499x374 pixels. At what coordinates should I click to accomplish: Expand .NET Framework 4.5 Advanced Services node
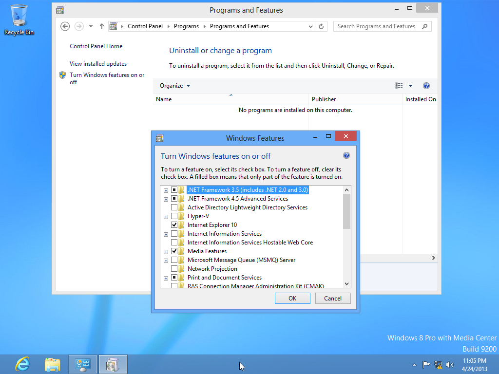[166, 199]
